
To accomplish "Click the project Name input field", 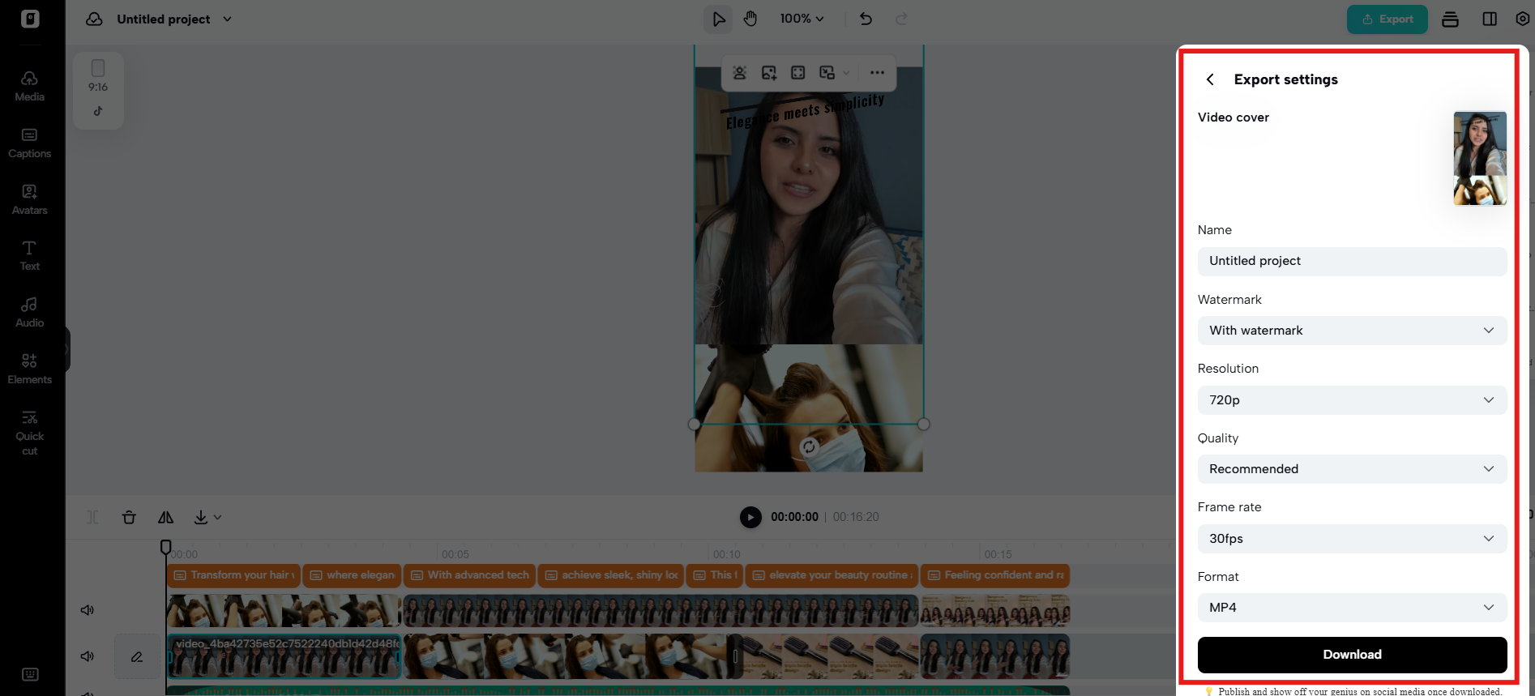I will (1352, 261).
